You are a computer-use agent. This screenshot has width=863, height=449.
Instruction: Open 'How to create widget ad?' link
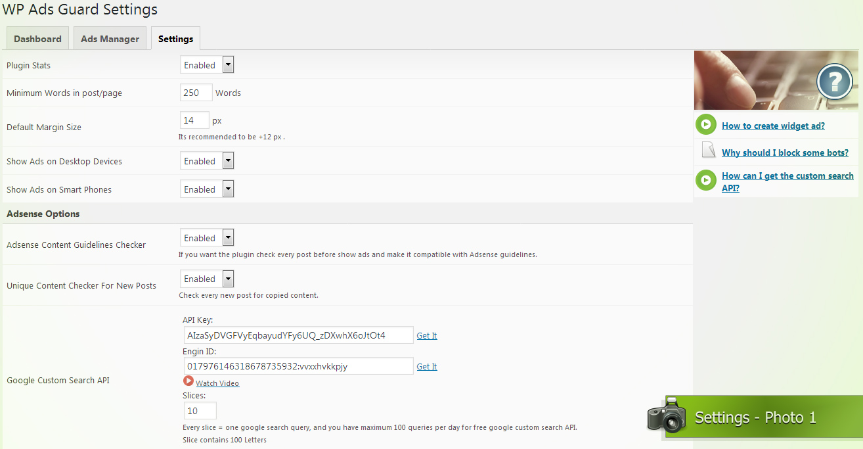pyautogui.click(x=773, y=126)
